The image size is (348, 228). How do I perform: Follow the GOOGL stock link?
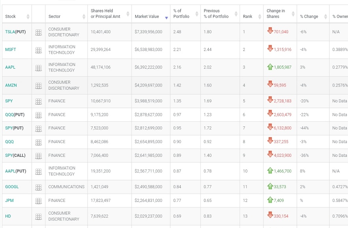click(12, 187)
